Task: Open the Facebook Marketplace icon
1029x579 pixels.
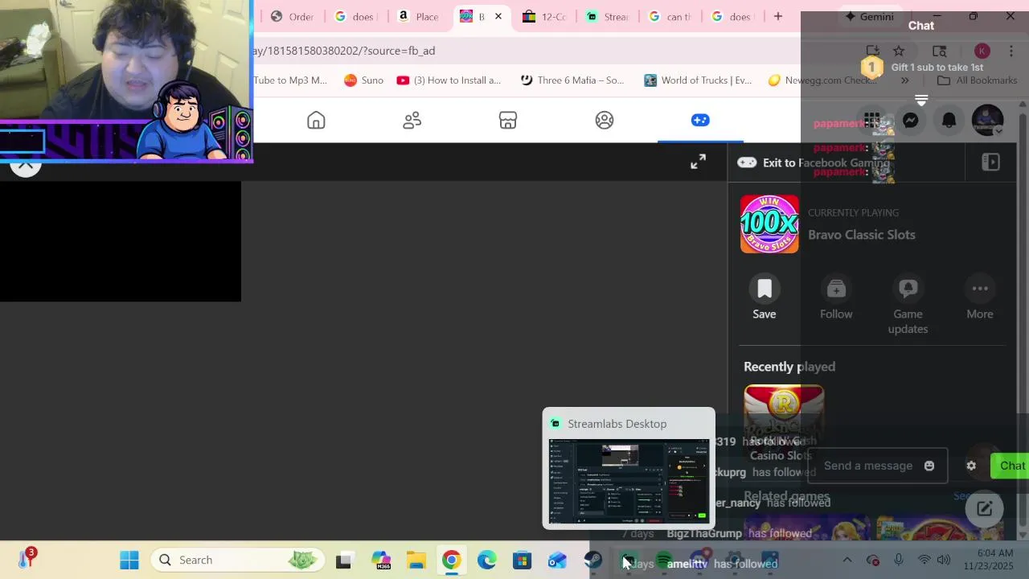Action: [508, 121]
